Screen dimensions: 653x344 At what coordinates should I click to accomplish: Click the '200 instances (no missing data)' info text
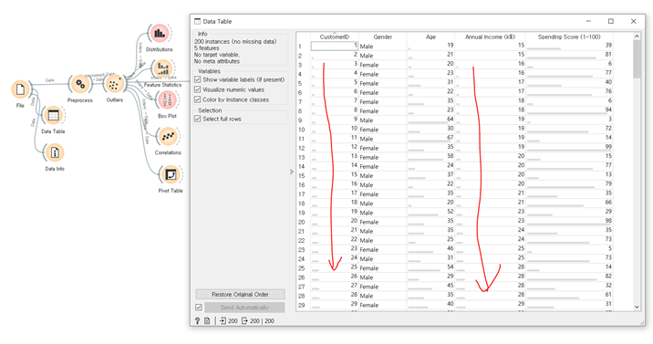point(235,42)
